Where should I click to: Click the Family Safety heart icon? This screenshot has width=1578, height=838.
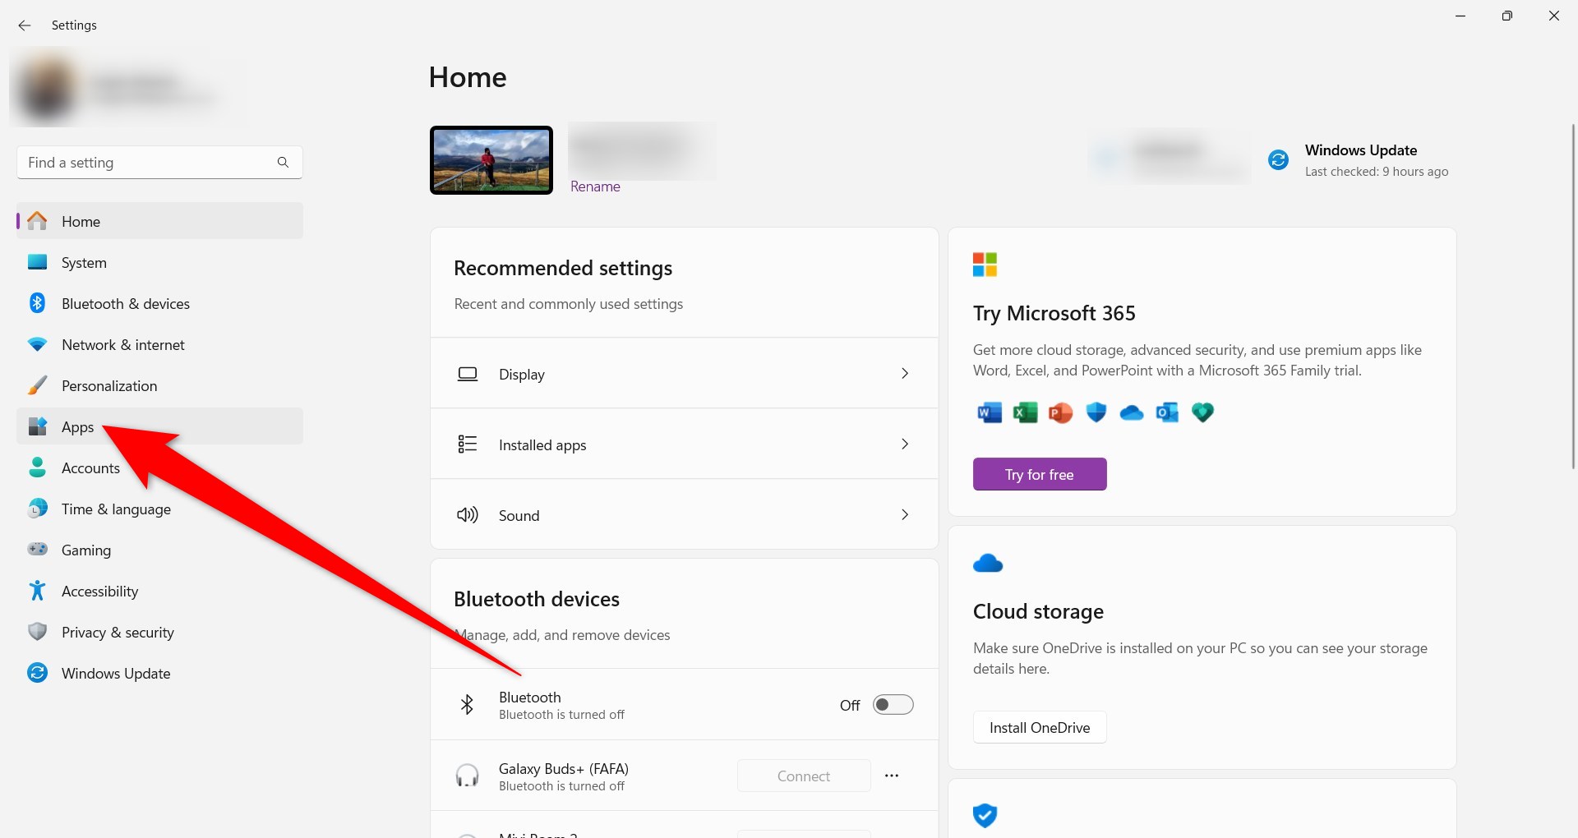point(1203,412)
